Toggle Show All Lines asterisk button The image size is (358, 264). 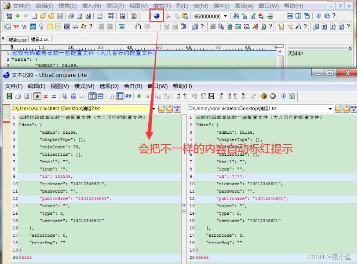pyautogui.click(x=37, y=96)
